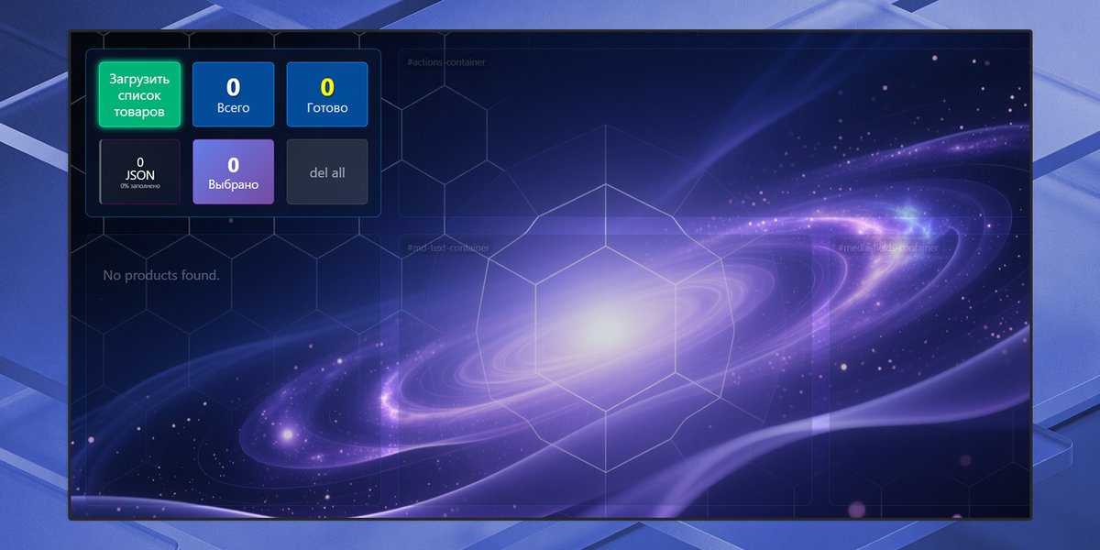
Task: Open the JSON counter tile
Action: 139,171
